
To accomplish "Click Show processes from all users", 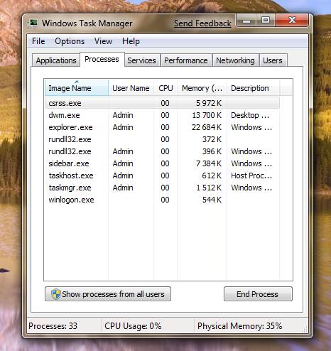I will [x=108, y=294].
